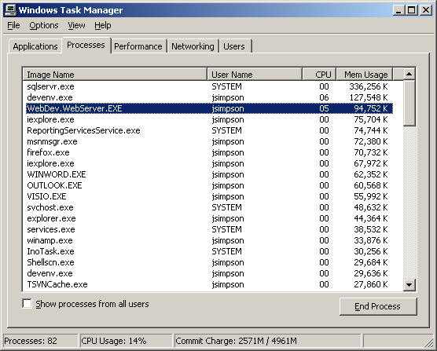The height and width of the screenshot is (351, 437).
Task: Sort by the Image Name column header
Action: [x=115, y=75]
